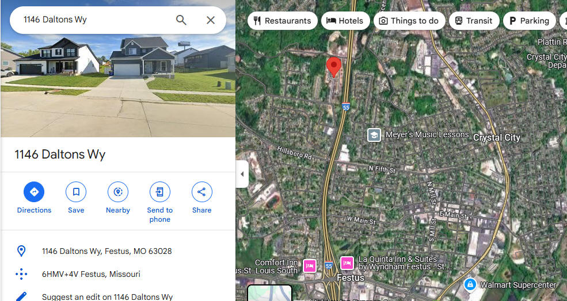Select Comfort Inn hotel marker

click(x=310, y=266)
